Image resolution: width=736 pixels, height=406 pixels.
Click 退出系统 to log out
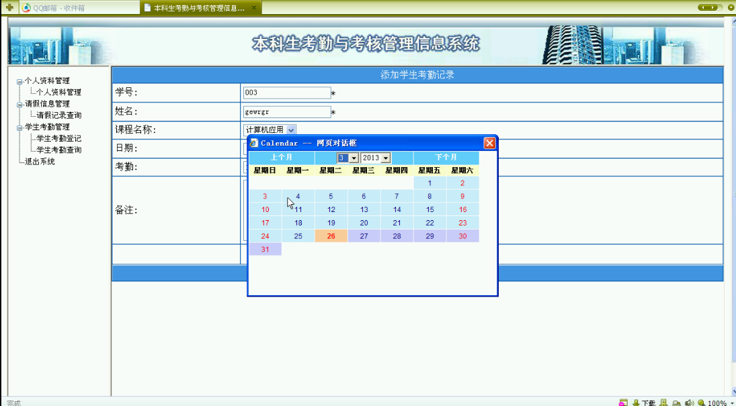pyautogui.click(x=40, y=162)
